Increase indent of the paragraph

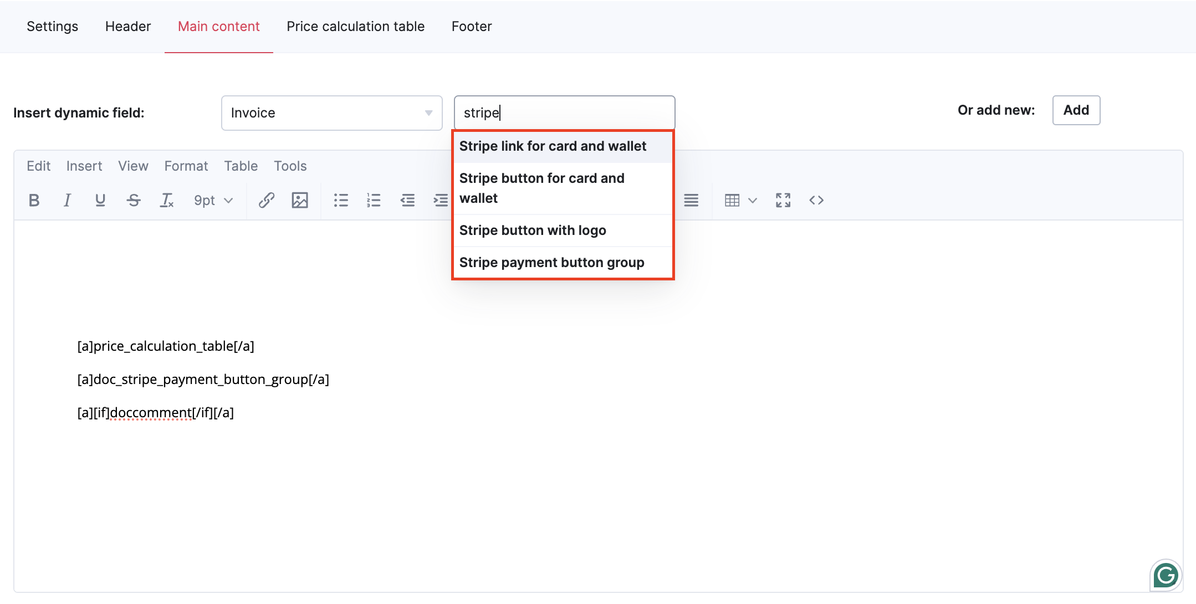click(x=441, y=201)
